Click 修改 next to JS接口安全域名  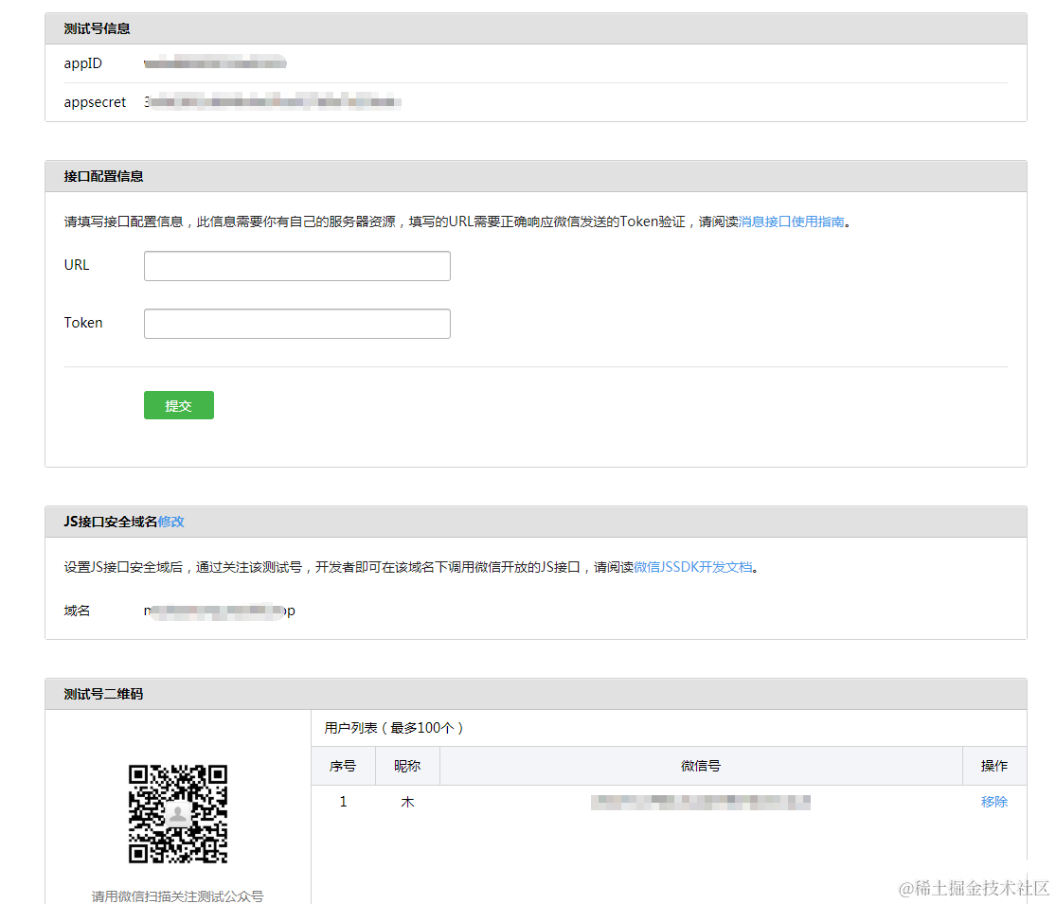click(171, 522)
